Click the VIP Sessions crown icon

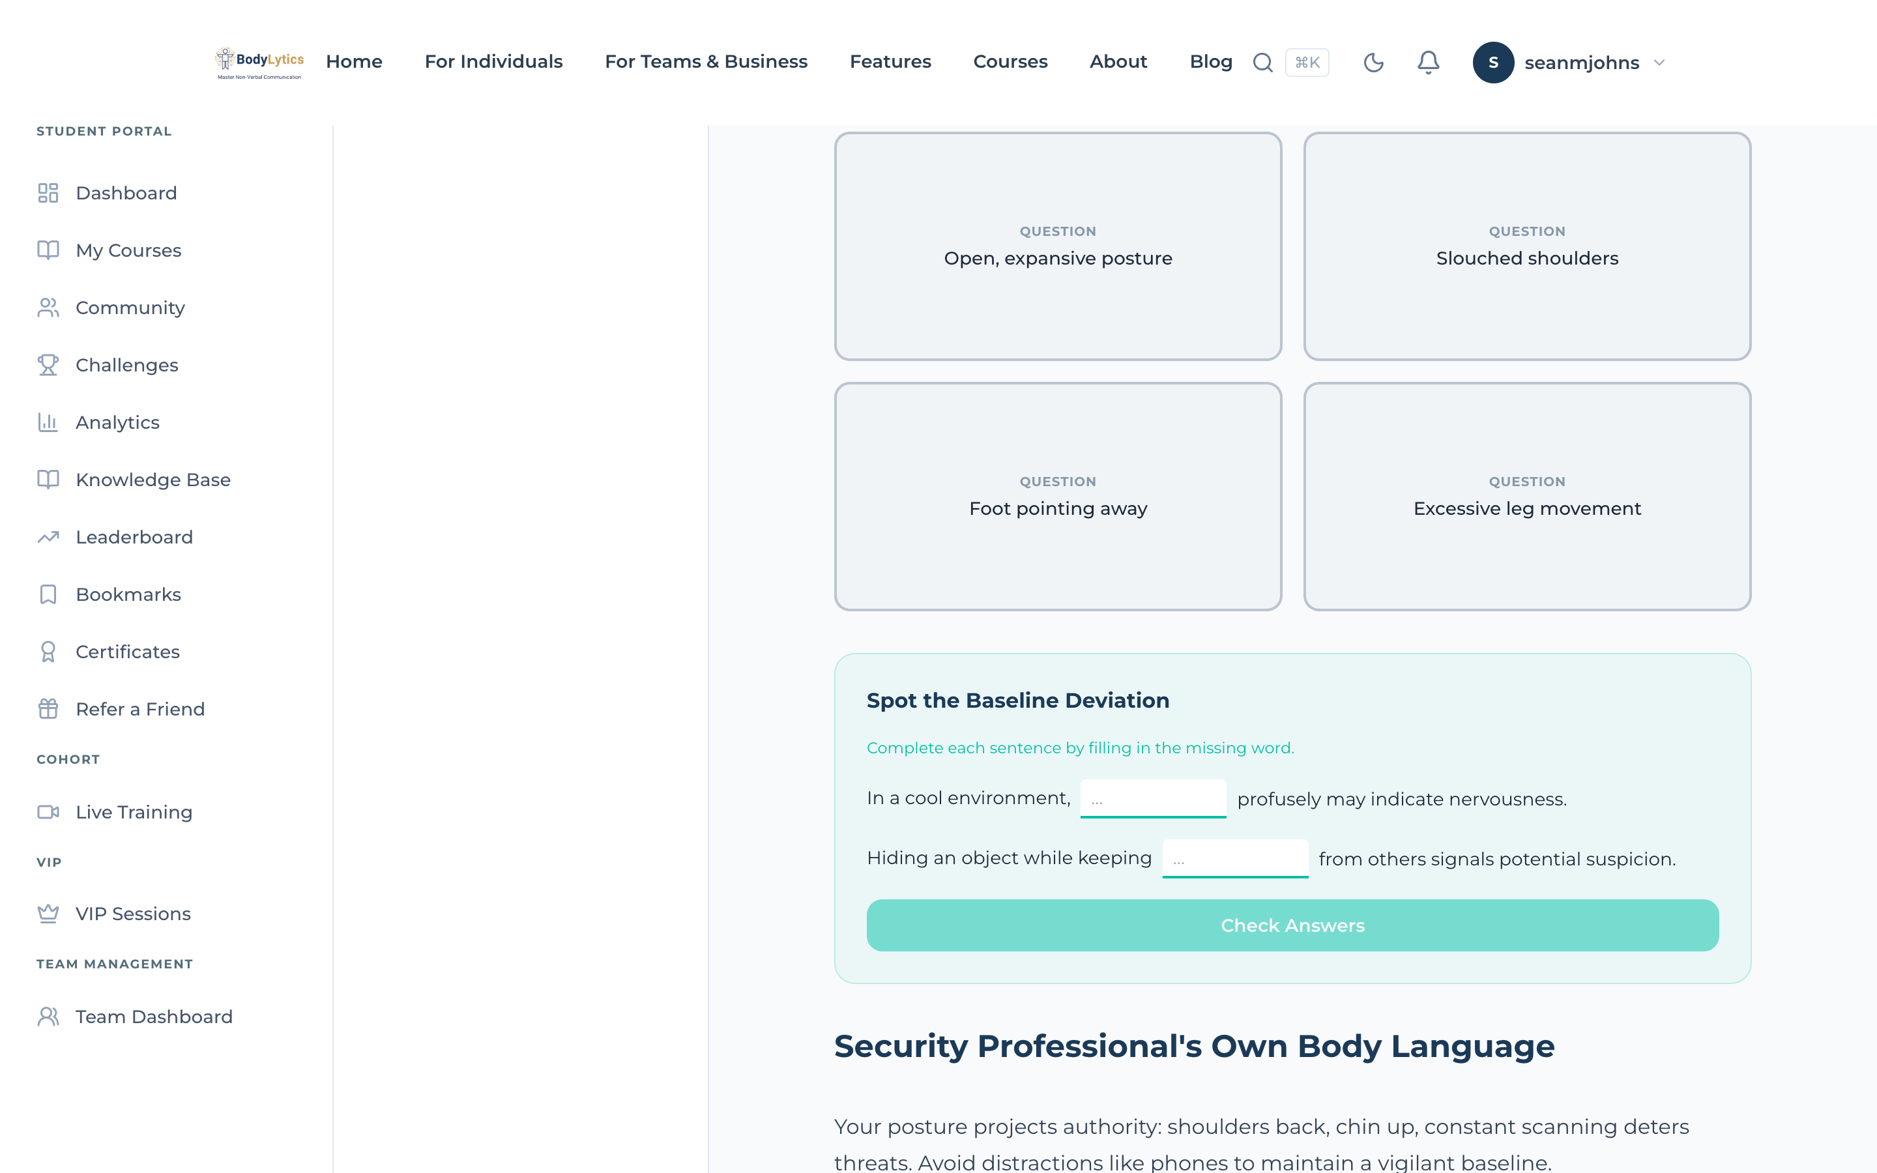click(x=48, y=914)
